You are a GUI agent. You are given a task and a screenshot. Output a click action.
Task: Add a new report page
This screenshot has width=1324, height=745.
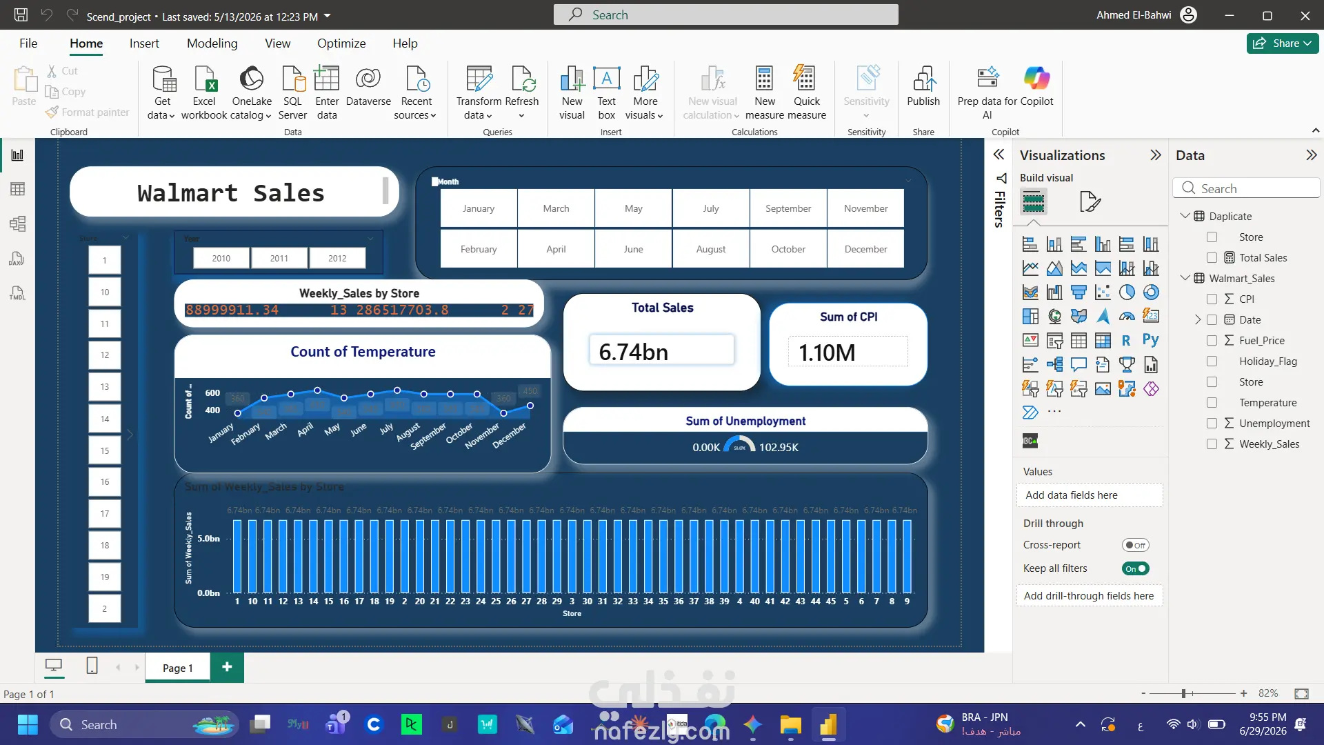[227, 667]
